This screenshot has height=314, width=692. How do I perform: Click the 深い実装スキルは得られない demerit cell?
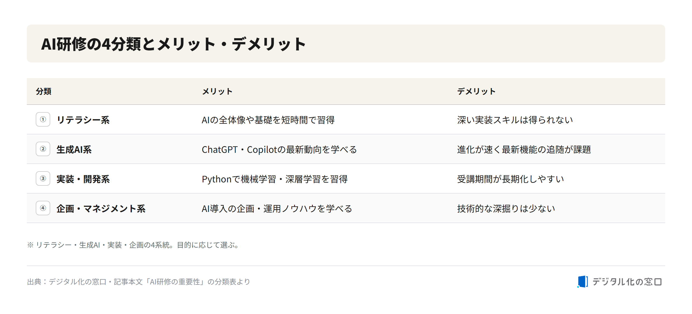click(x=515, y=120)
